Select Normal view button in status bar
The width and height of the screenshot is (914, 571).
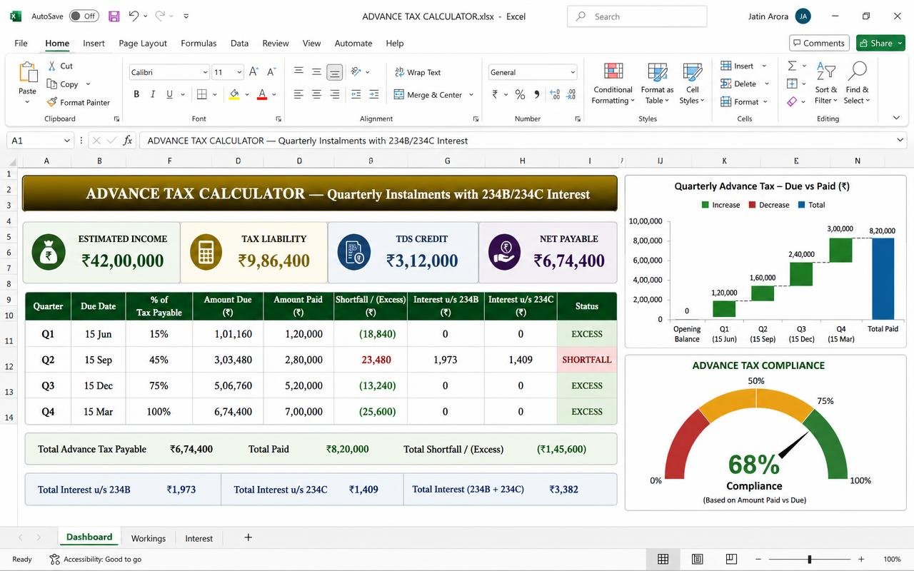[x=663, y=559]
